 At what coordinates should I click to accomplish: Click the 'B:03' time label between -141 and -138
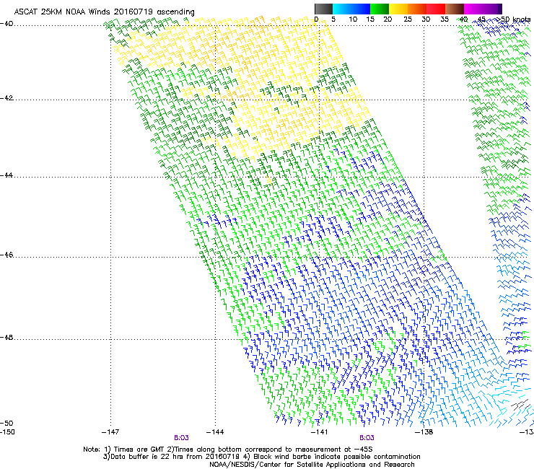click(367, 438)
